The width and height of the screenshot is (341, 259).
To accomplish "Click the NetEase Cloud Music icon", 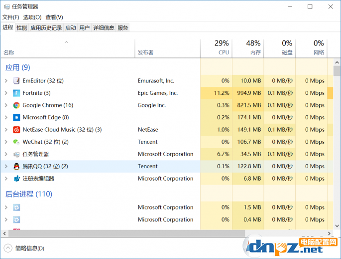I will [x=16, y=130].
